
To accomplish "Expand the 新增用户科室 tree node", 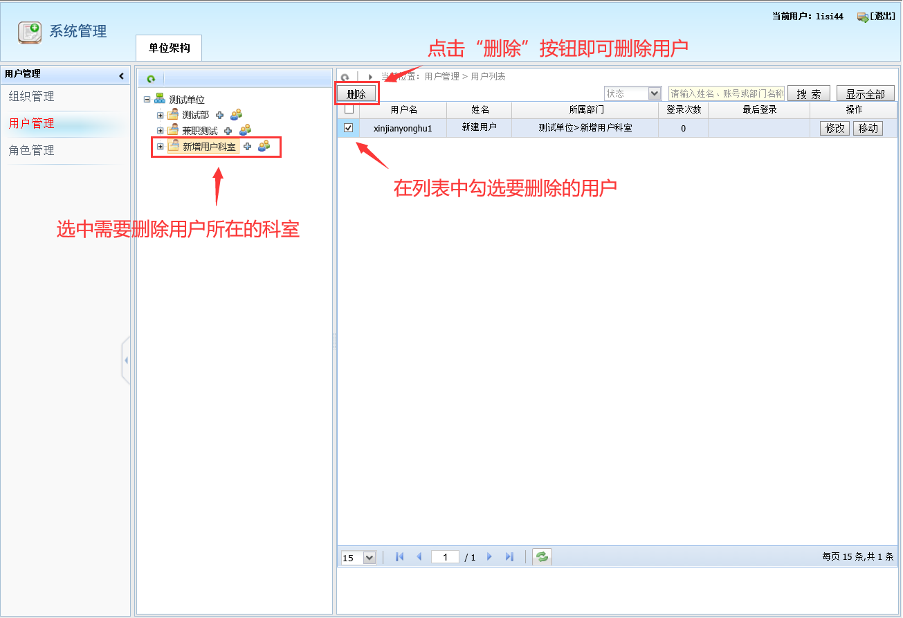I will pos(160,146).
